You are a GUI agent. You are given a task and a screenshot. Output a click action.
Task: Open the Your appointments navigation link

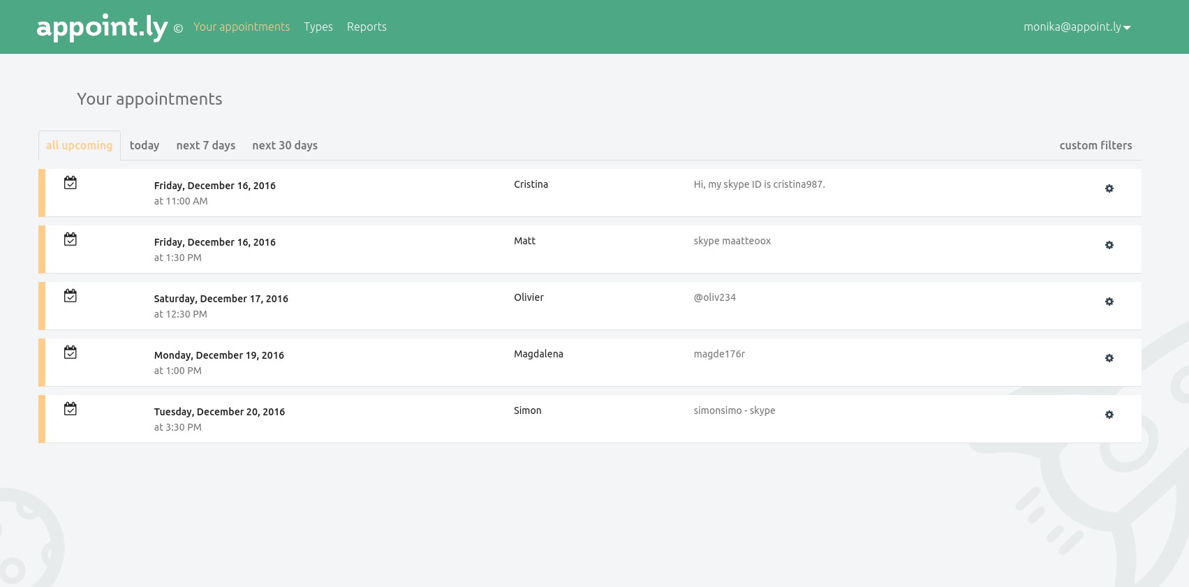pos(242,27)
